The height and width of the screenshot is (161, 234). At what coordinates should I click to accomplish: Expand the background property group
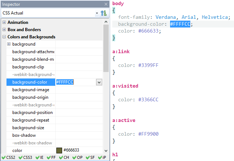[9, 44]
